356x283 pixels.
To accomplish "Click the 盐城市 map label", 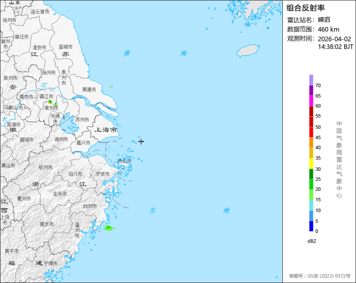I will 66,47.
